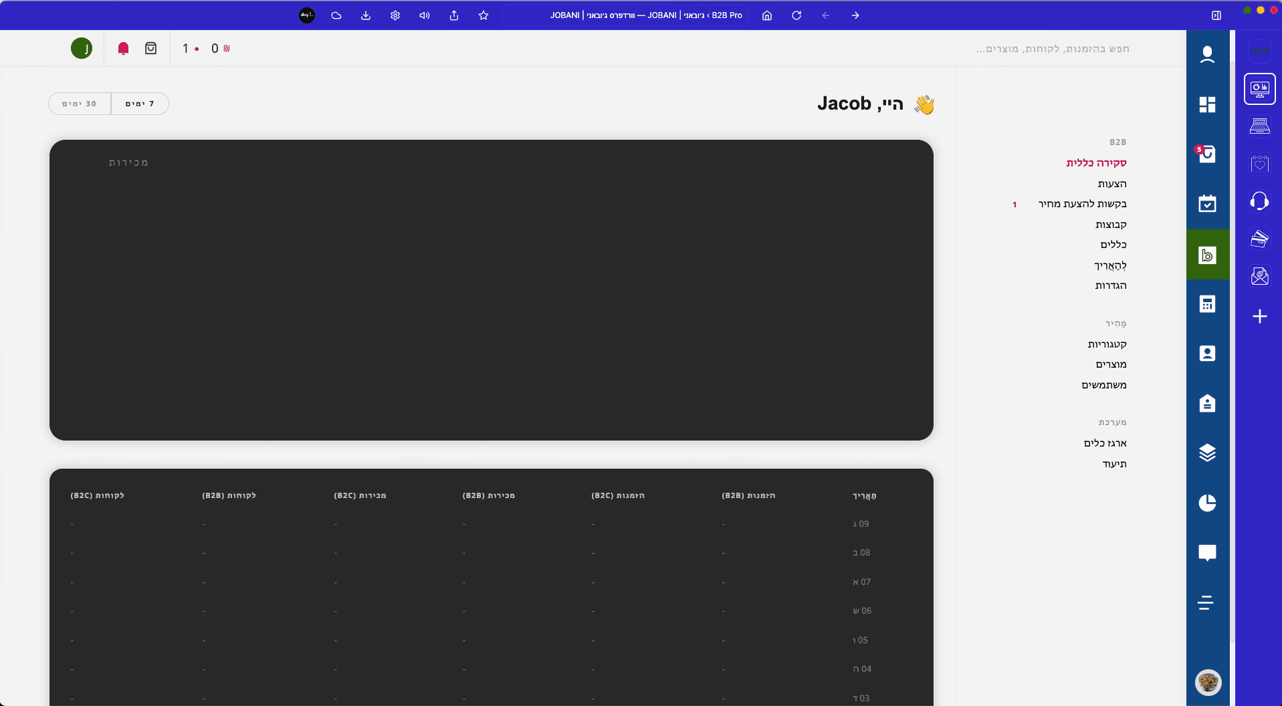
Task: Switch to the 30 ימים range
Action: [80, 104]
